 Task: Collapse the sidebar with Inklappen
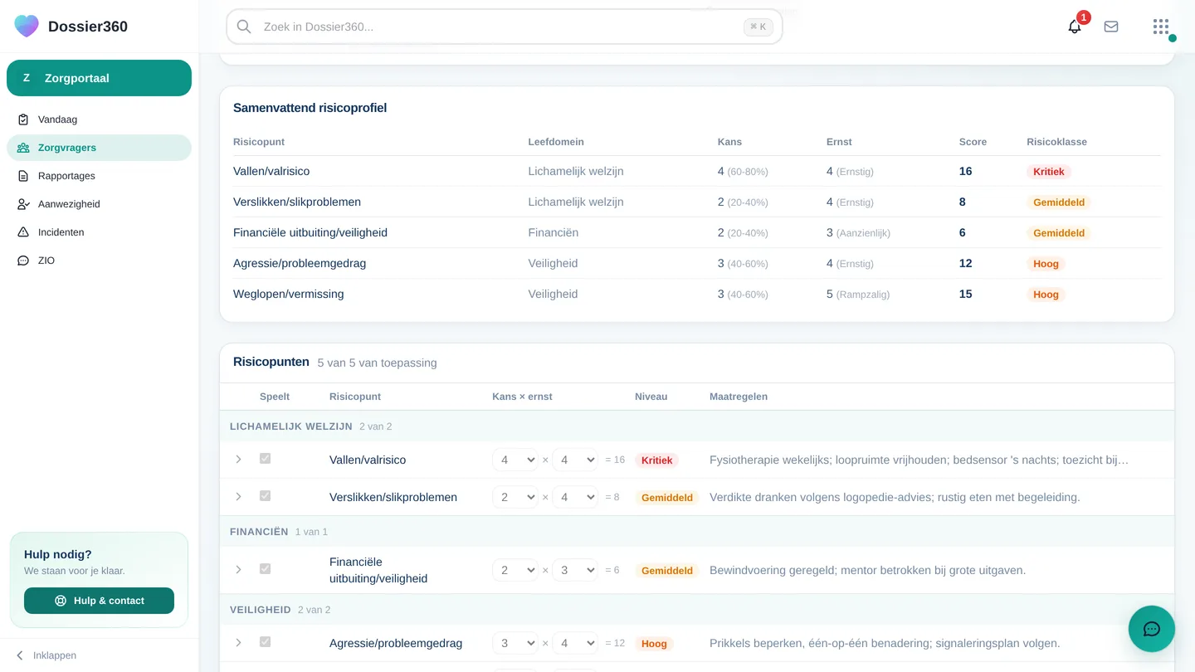tap(46, 655)
